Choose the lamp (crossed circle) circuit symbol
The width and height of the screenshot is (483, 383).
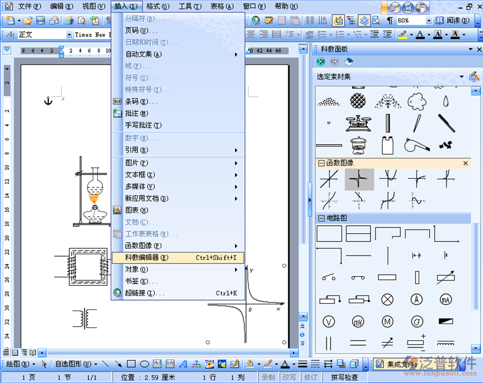click(x=388, y=299)
